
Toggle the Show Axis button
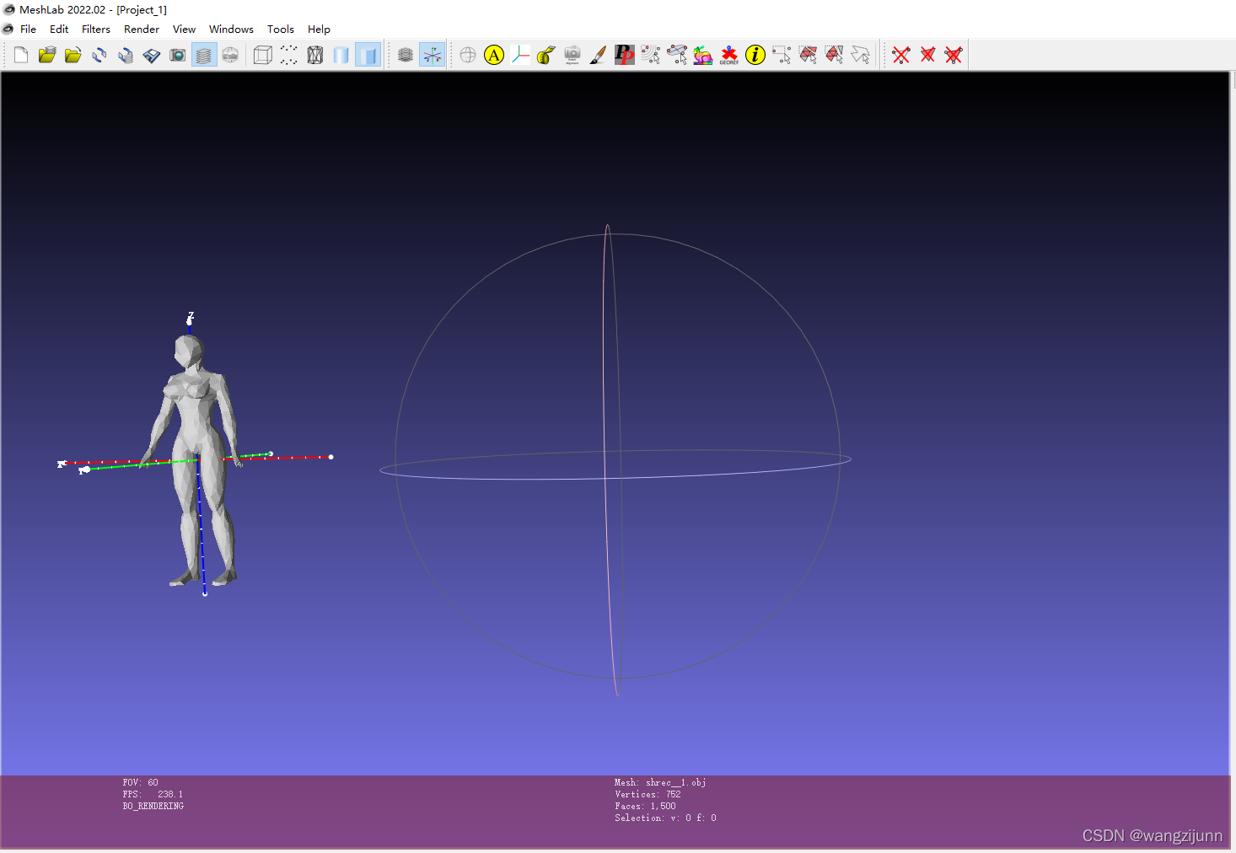(x=432, y=55)
